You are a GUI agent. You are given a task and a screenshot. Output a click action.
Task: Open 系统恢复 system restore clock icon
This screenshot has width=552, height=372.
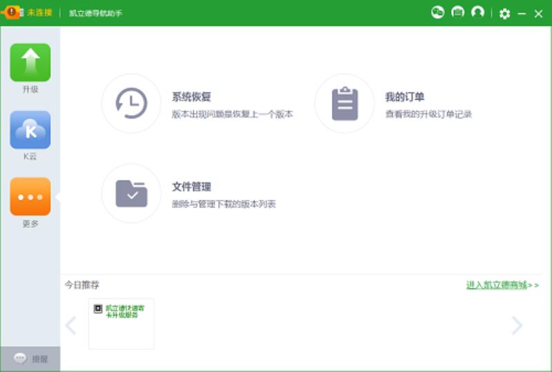tap(131, 103)
